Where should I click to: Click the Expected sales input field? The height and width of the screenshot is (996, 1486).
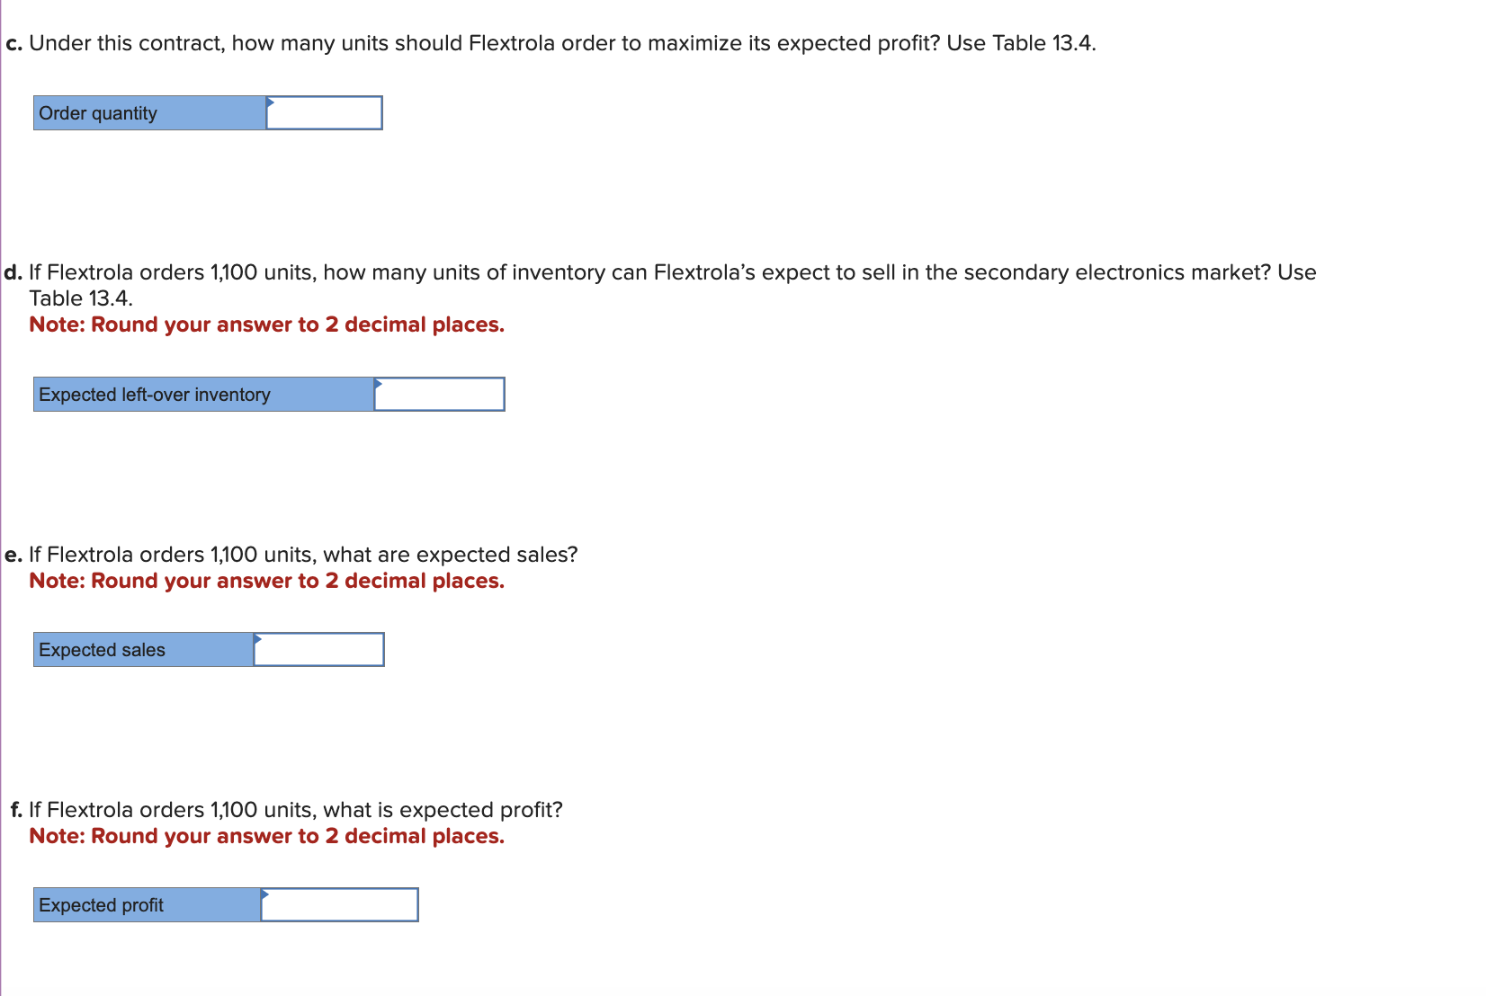point(319,649)
